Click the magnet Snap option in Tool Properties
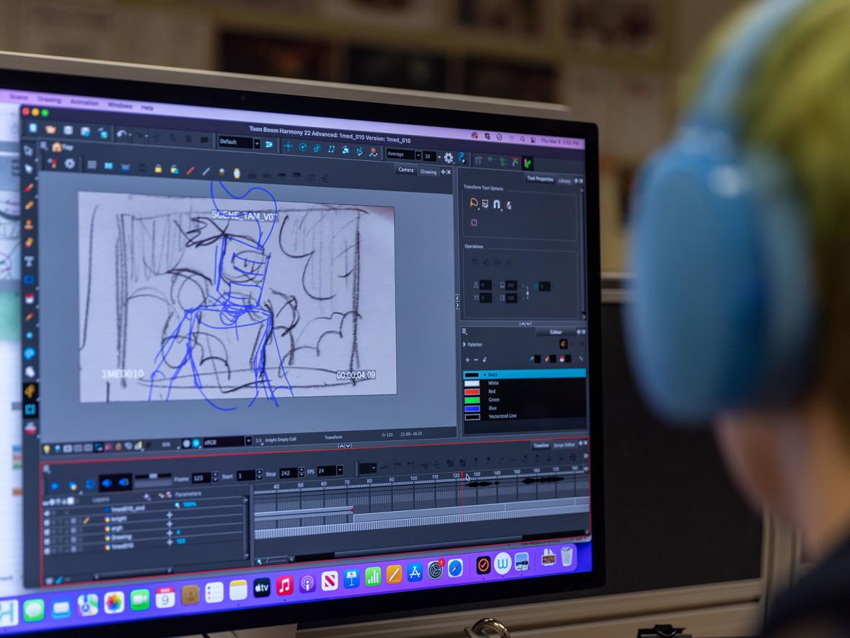Image resolution: width=850 pixels, height=638 pixels. pyautogui.click(x=496, y=204)
